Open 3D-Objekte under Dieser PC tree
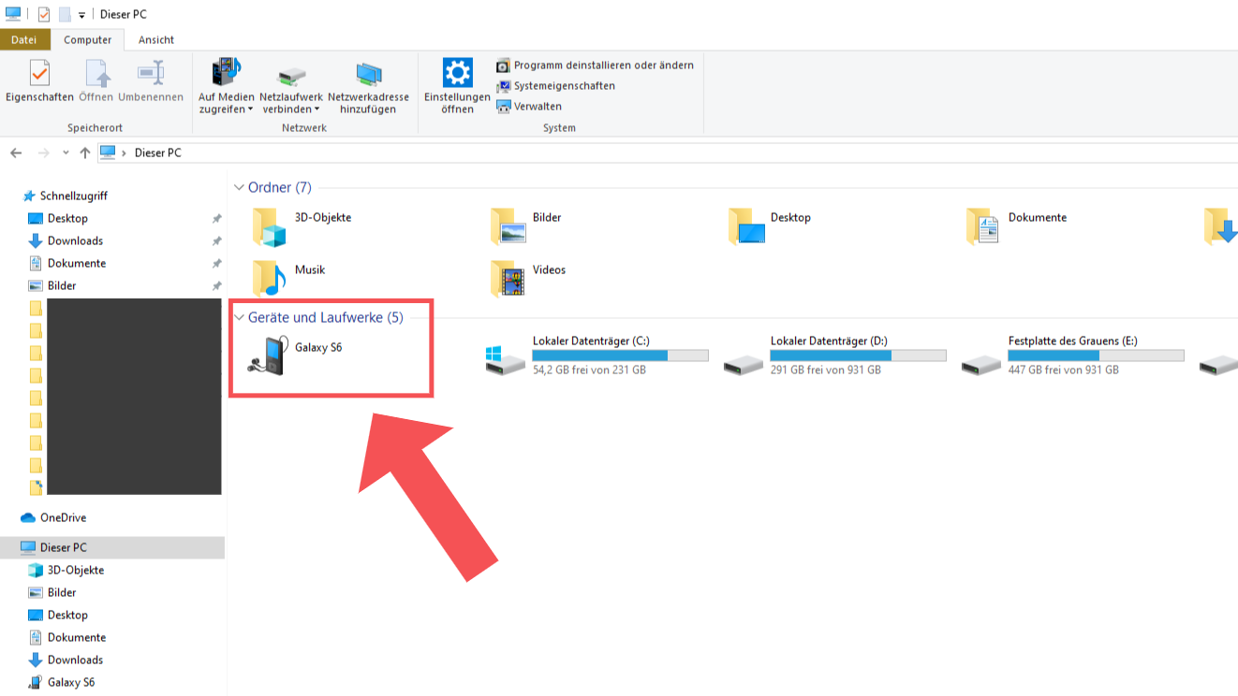Screen dimensions: 1238x696 click(x=76, y=571)
